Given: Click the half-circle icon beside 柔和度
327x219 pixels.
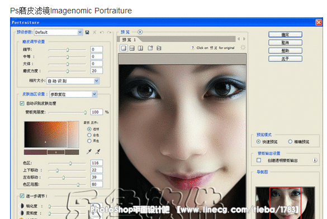Looking at the screenshot, I should [21, 213].
